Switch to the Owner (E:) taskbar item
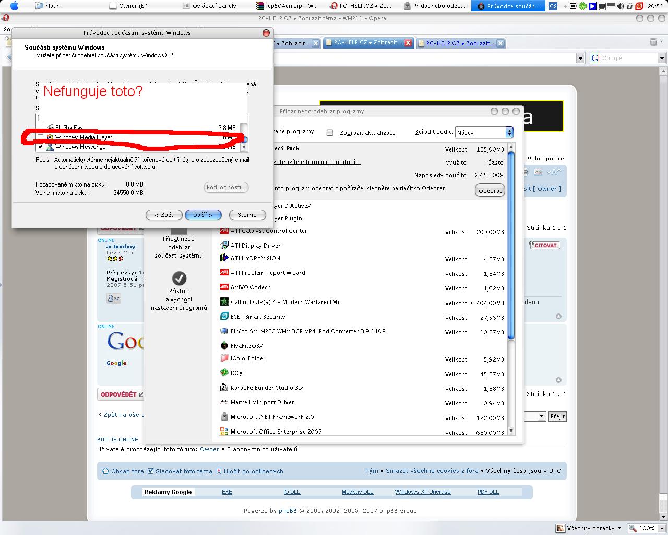 [129, 6]
